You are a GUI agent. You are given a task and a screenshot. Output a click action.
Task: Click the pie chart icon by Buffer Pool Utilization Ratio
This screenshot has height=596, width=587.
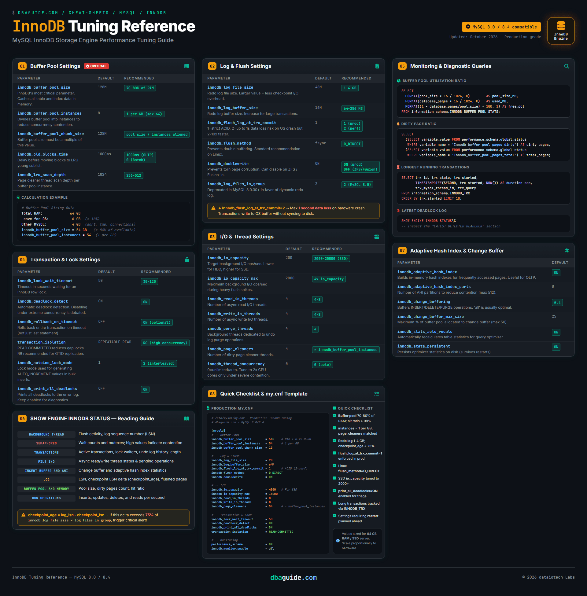click(x=399, y=81)
